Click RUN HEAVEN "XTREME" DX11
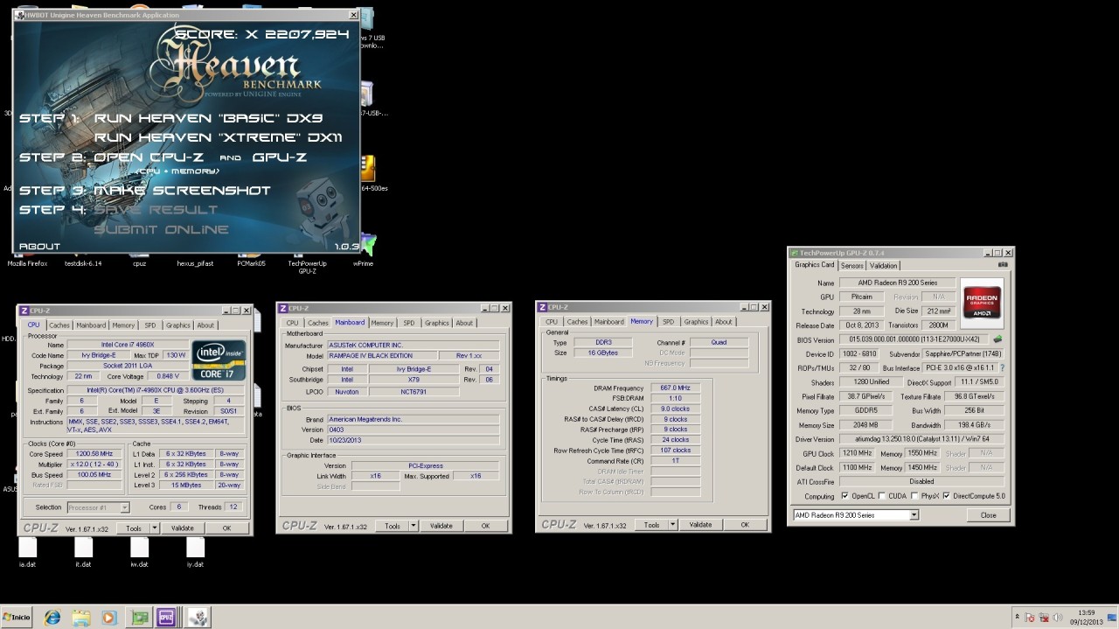This screenshot has height=629, width=1119. coord(218,137)
